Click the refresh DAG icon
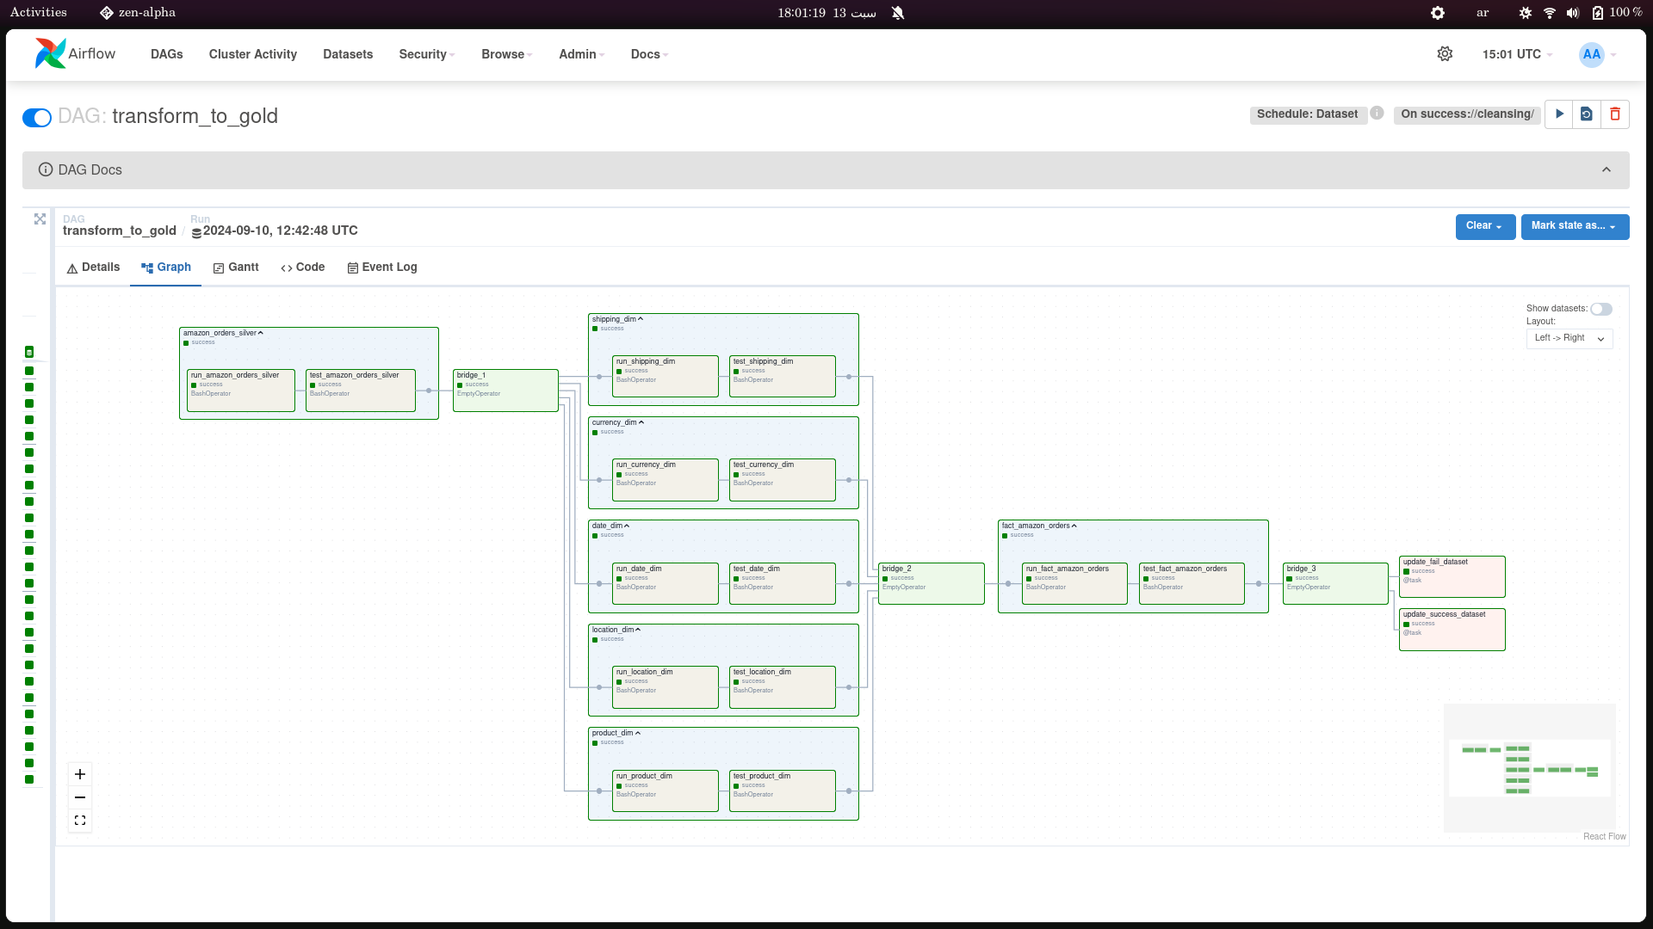Viewport: 1653px width, 929px height. pyautogui.click(x=1588, y=114)
